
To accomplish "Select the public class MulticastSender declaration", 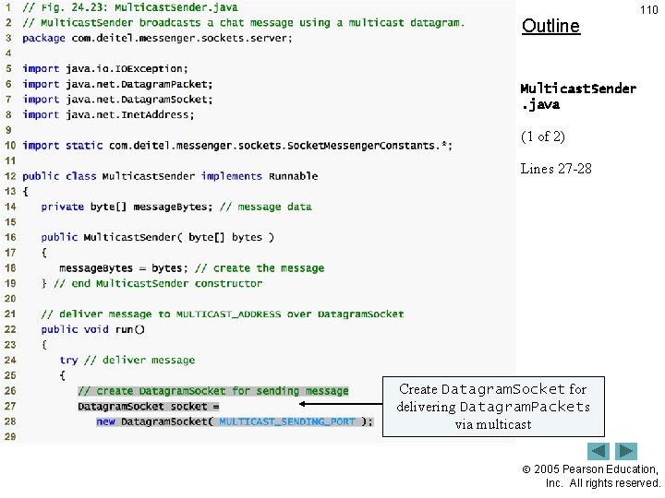I will tap(170, 176).
